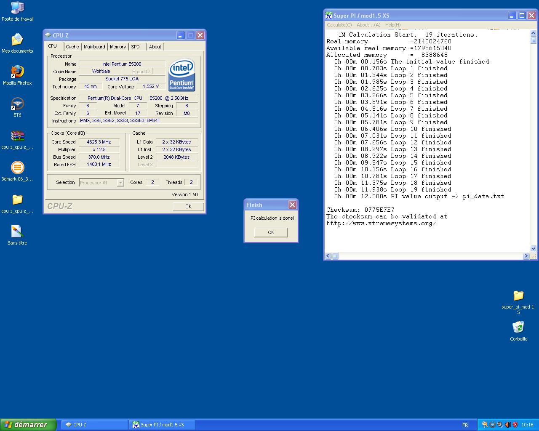The height and width of the screenshot is (431, 539).
Task: Open the super_pi_mod-1.5 folder
Action: [518, 302]
